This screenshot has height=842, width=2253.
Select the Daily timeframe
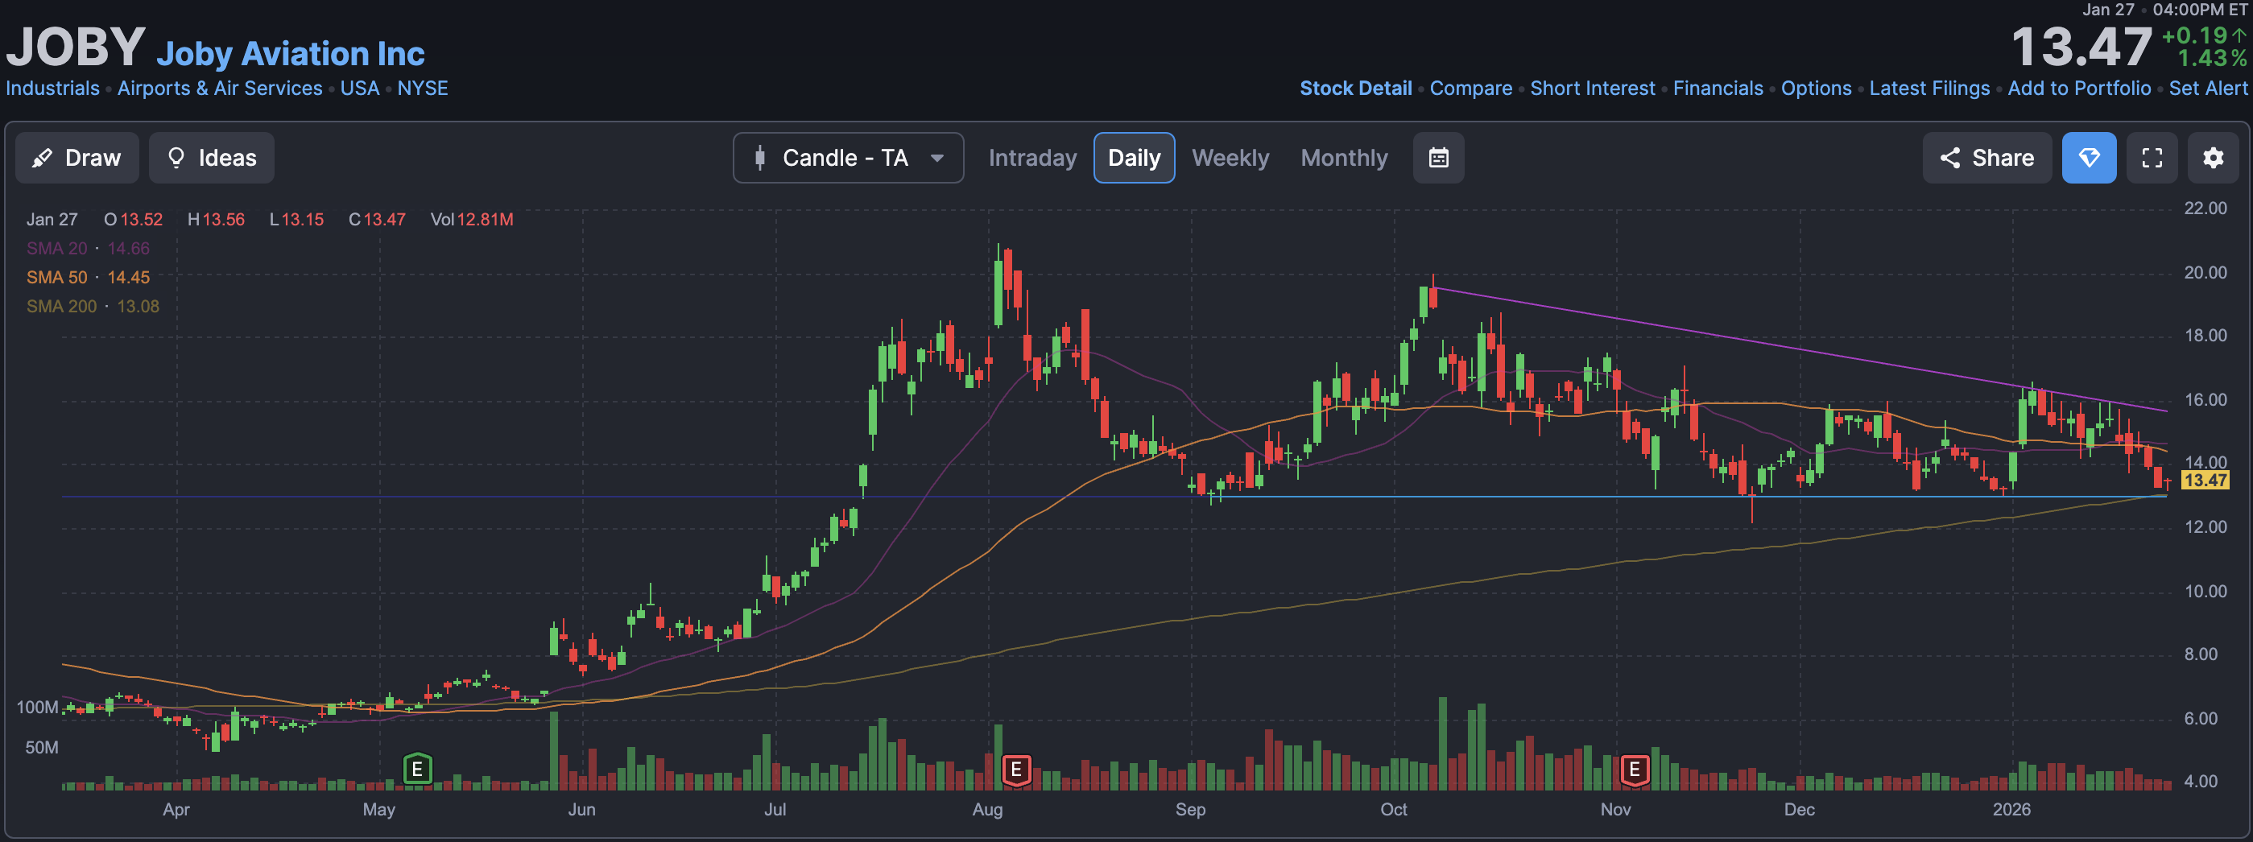point(1134,158)
